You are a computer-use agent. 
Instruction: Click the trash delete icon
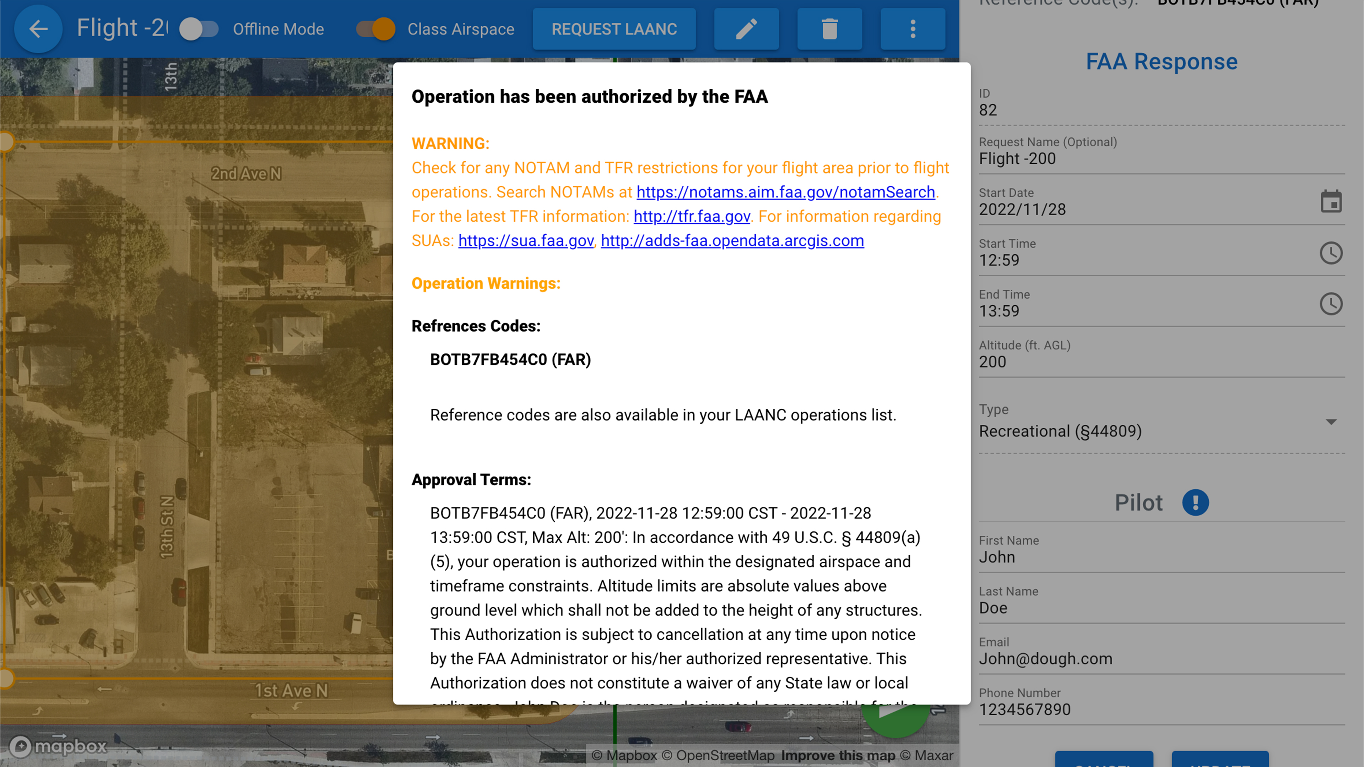[x=830, y=28]
